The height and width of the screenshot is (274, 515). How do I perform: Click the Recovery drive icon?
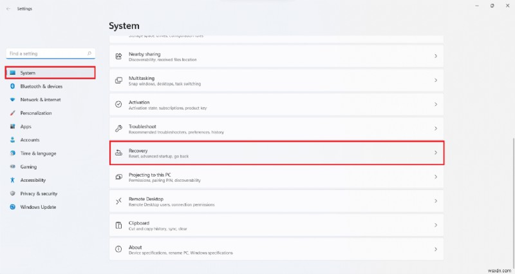click(118, 153)
